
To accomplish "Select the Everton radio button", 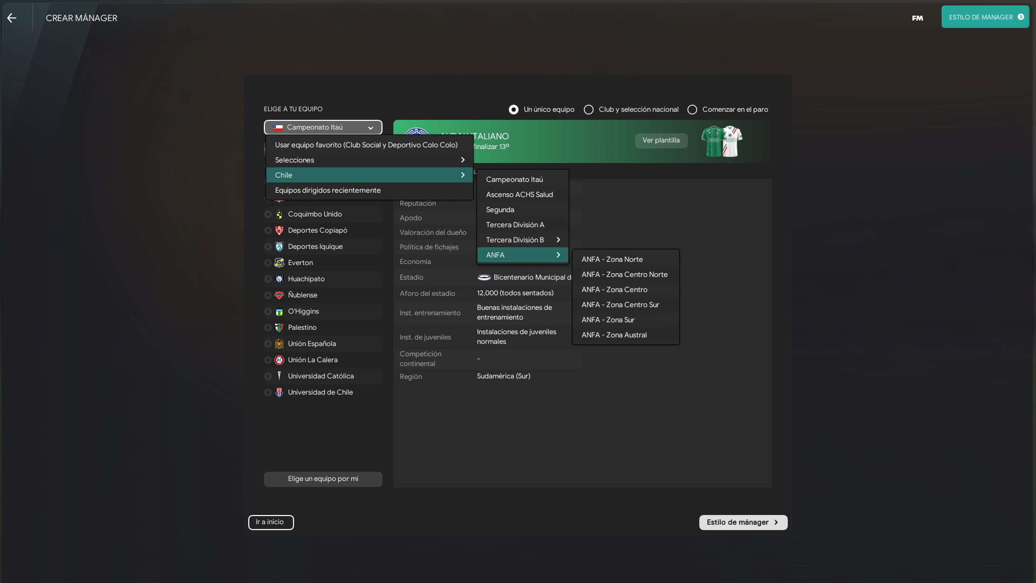I will pos(268,263).
